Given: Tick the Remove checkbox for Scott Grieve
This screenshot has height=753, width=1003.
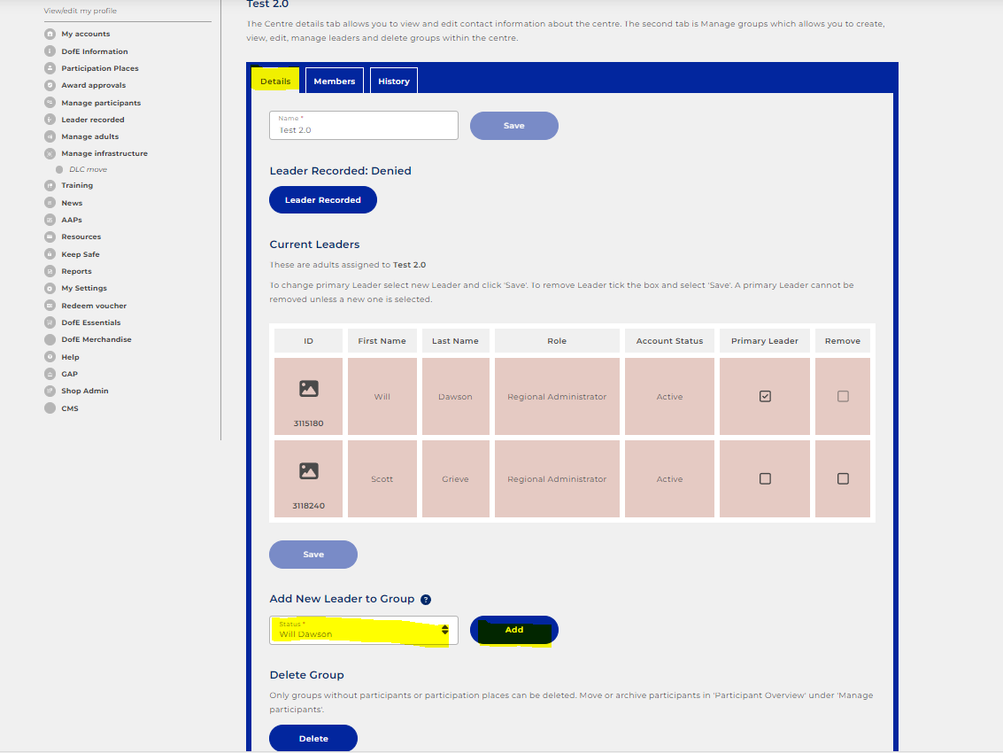Looking at the screenshot, I should click(843, 478).
